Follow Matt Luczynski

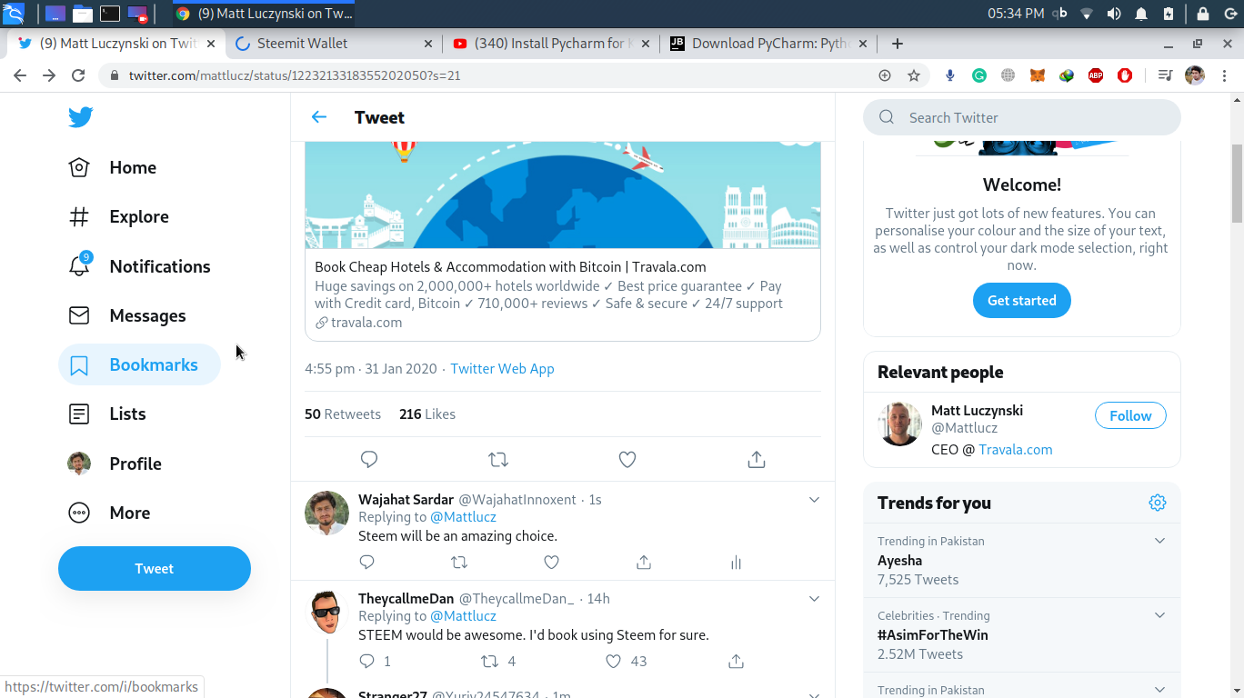[1130, 415]
